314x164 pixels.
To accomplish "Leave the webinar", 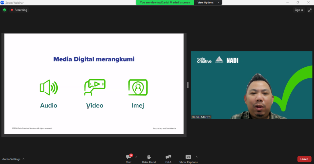I will tap(304, 159).
